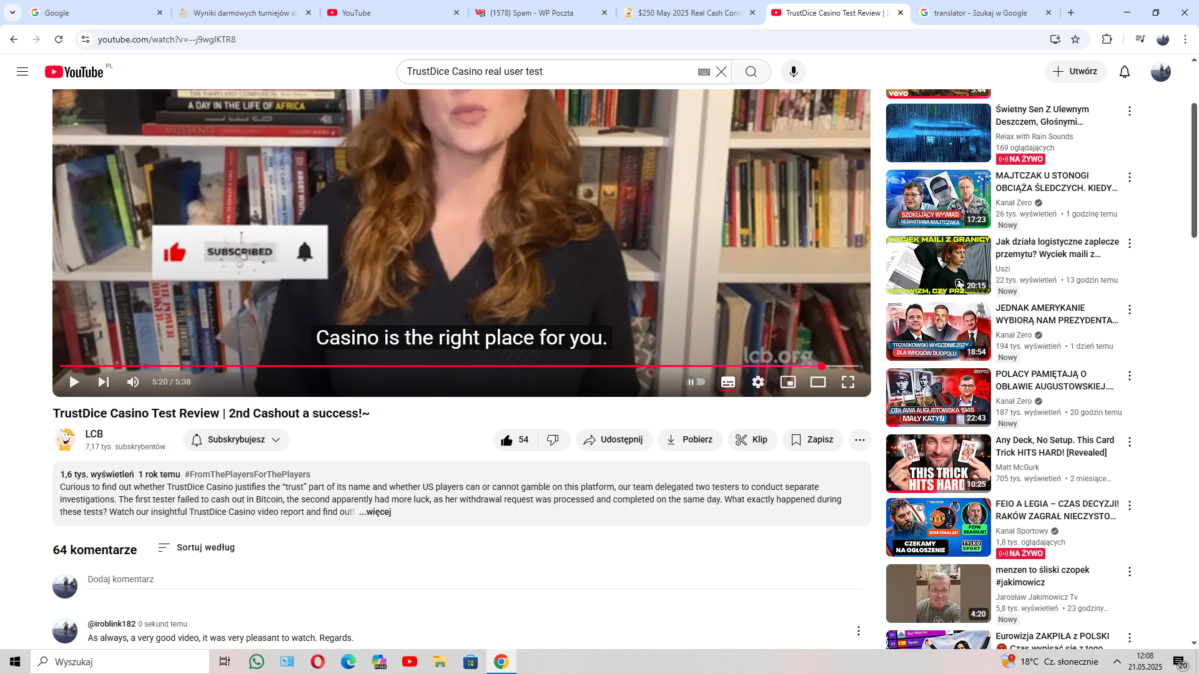Expand the Subskrybujesz subscription dropdown
This screenshot has height=674, width=1199.
(236, 440)
